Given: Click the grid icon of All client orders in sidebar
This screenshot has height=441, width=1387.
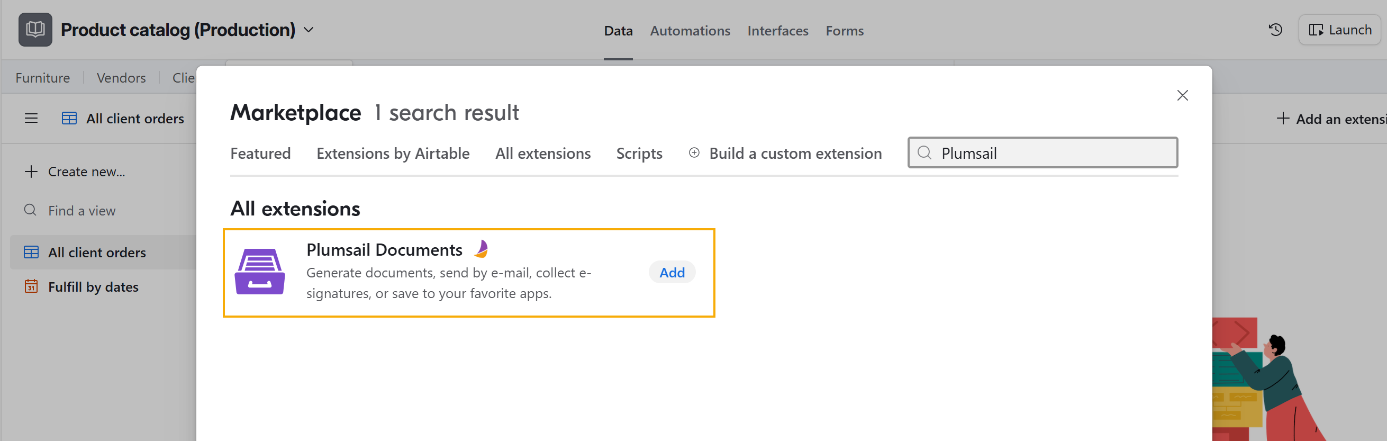Looking at the screenshot, I should point(31,252).
